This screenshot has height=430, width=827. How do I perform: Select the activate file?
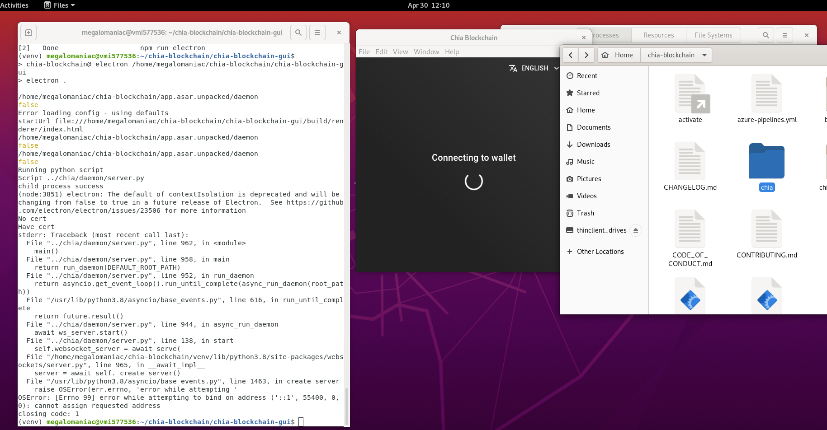[x=690, y=99]
